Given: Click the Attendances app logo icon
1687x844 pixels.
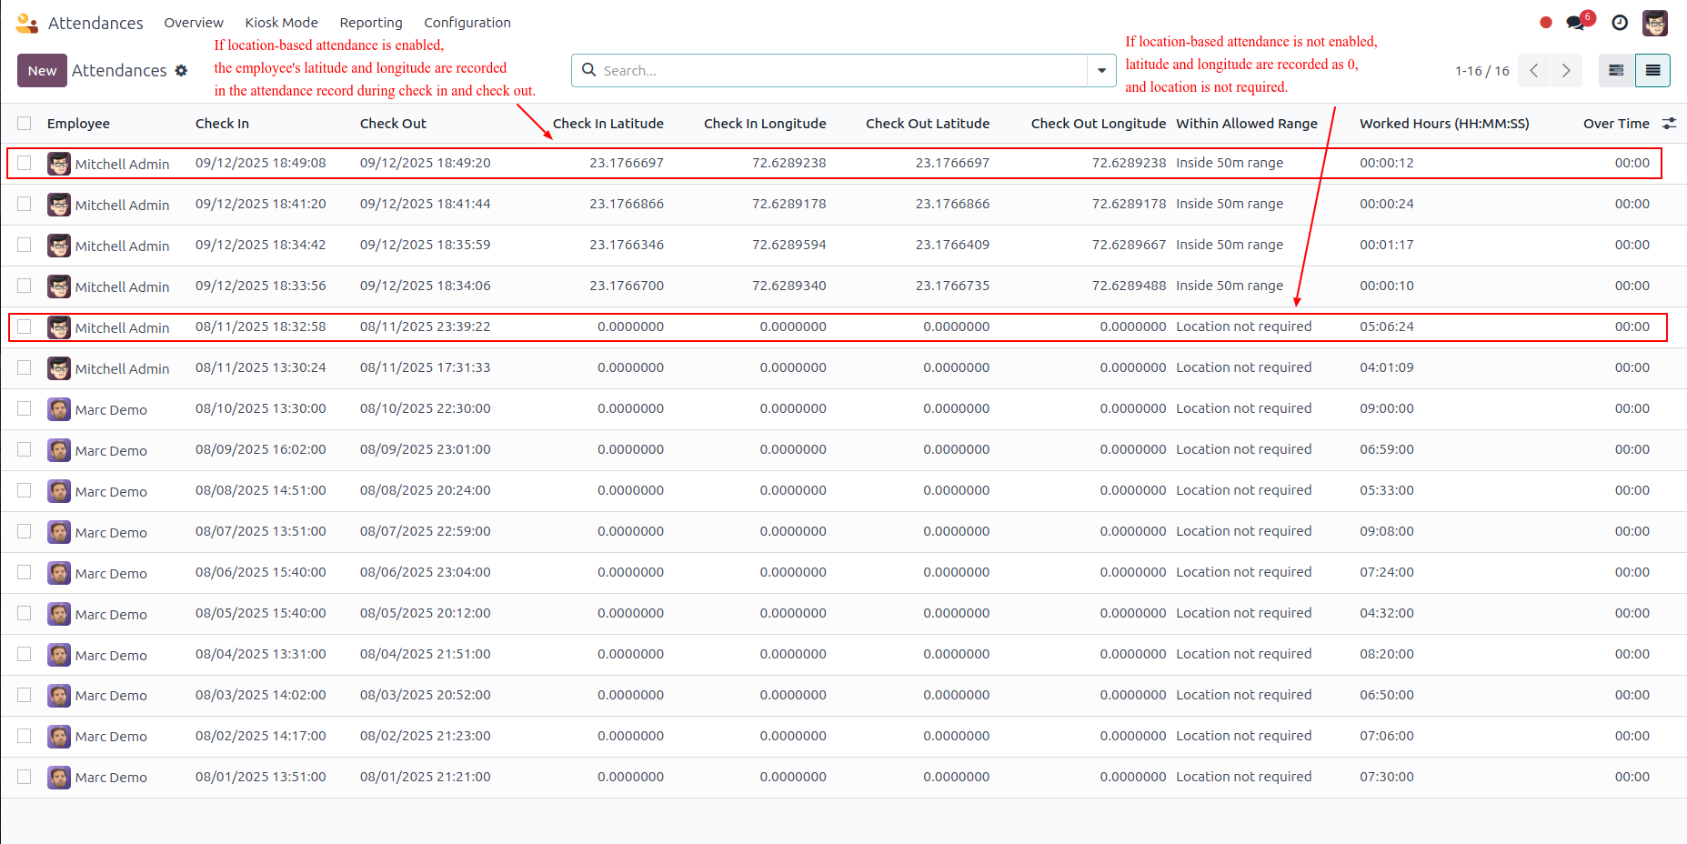Looking at the screenshot, I should [26, 23].
